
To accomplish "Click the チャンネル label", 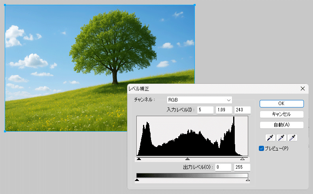I will click(145, 100).
